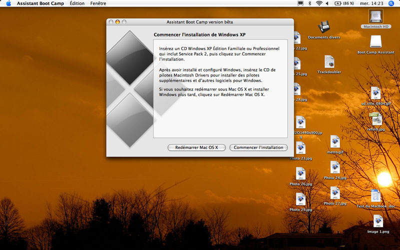Click the heading Commencer l'installation de Windows XP
The image size is (400, 250).
pyautogui.click(x=199, y=34)
